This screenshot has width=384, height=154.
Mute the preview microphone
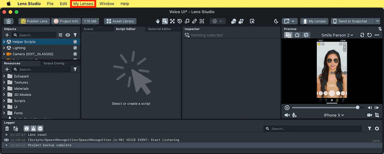pyautogui.click(x=295, y=115)
